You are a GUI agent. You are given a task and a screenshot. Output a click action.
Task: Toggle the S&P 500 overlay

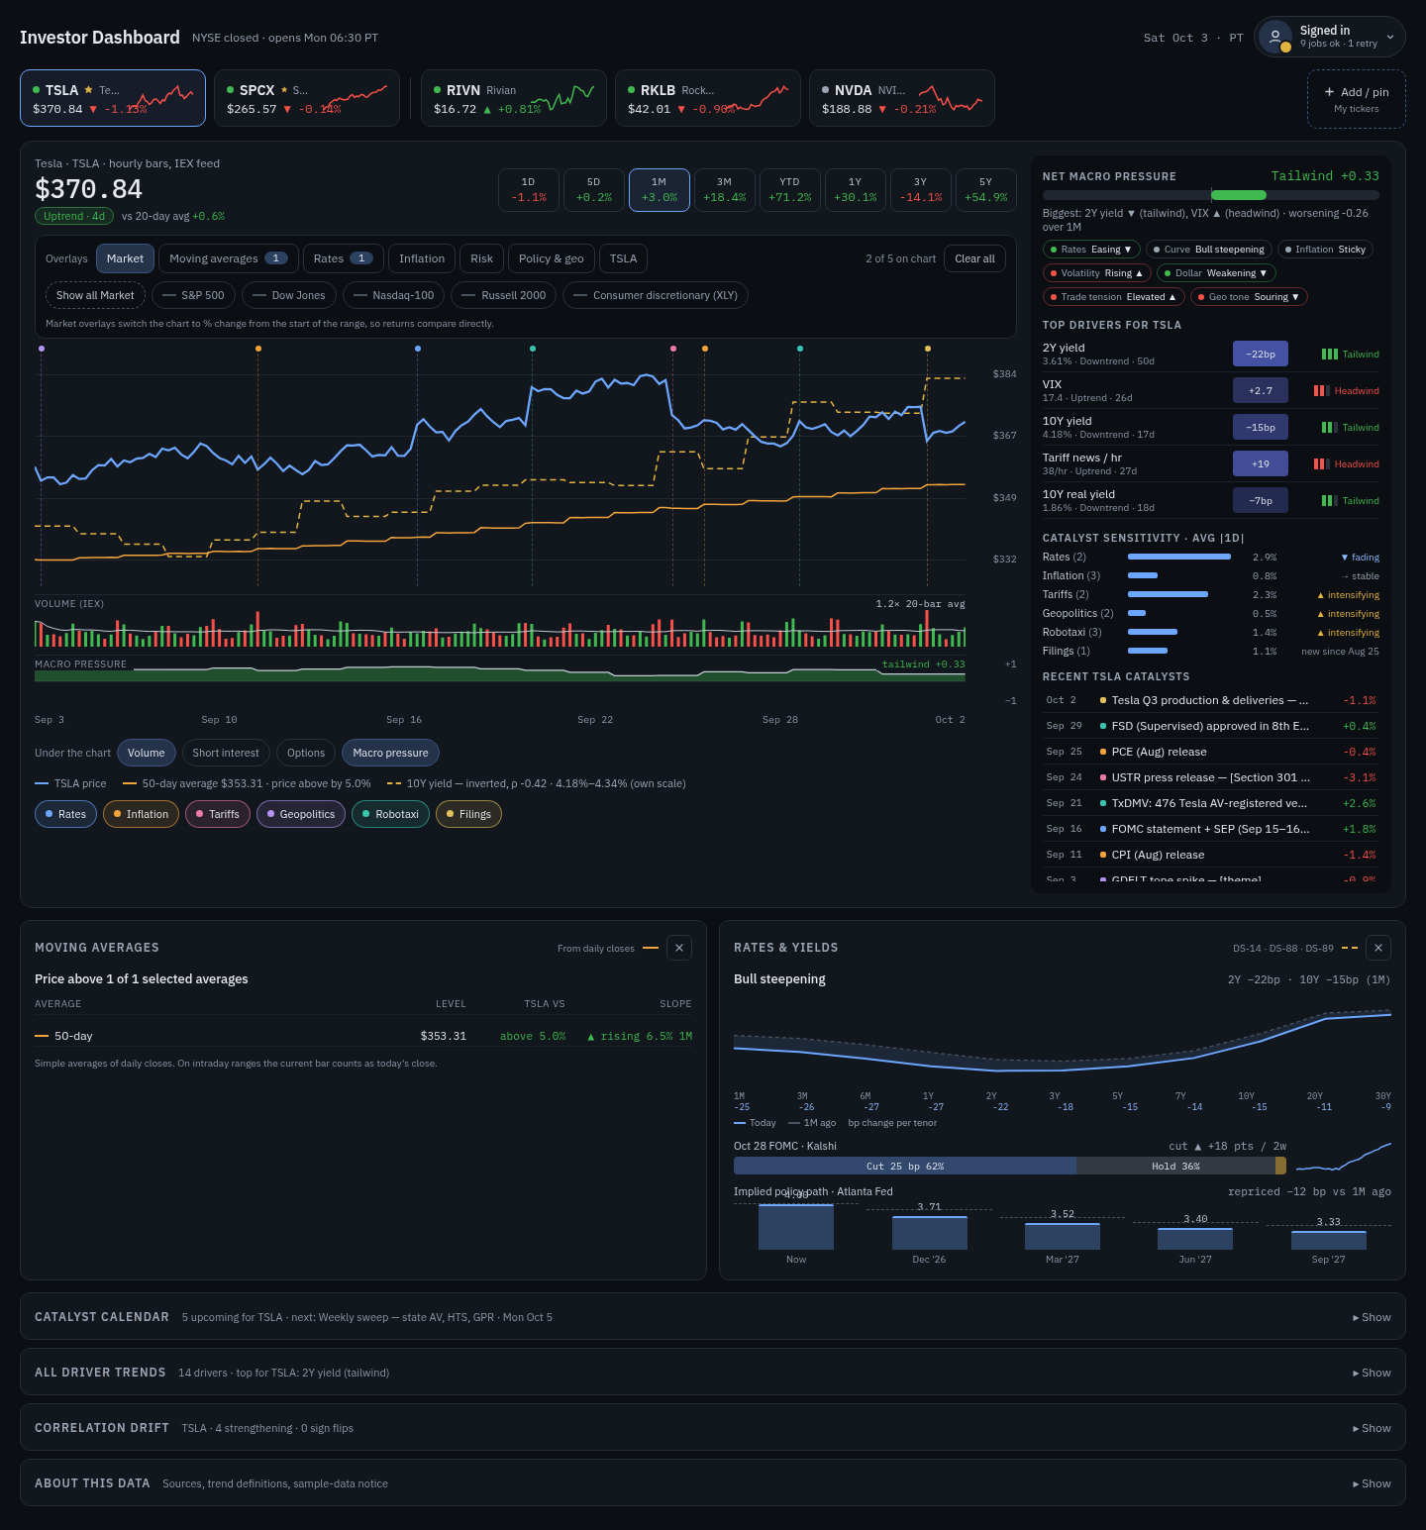193,295
